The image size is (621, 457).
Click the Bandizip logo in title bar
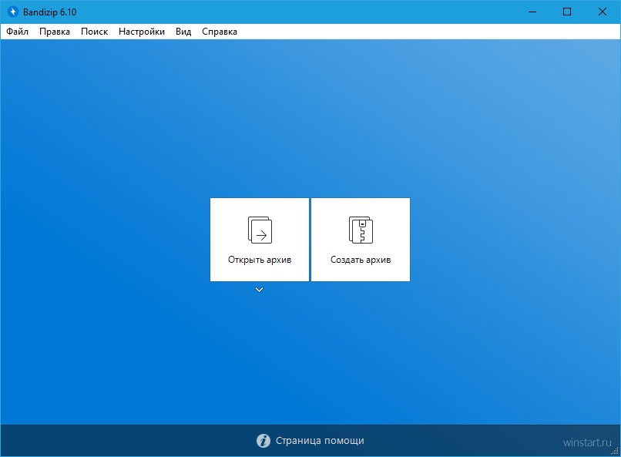(x=13, y=12)
